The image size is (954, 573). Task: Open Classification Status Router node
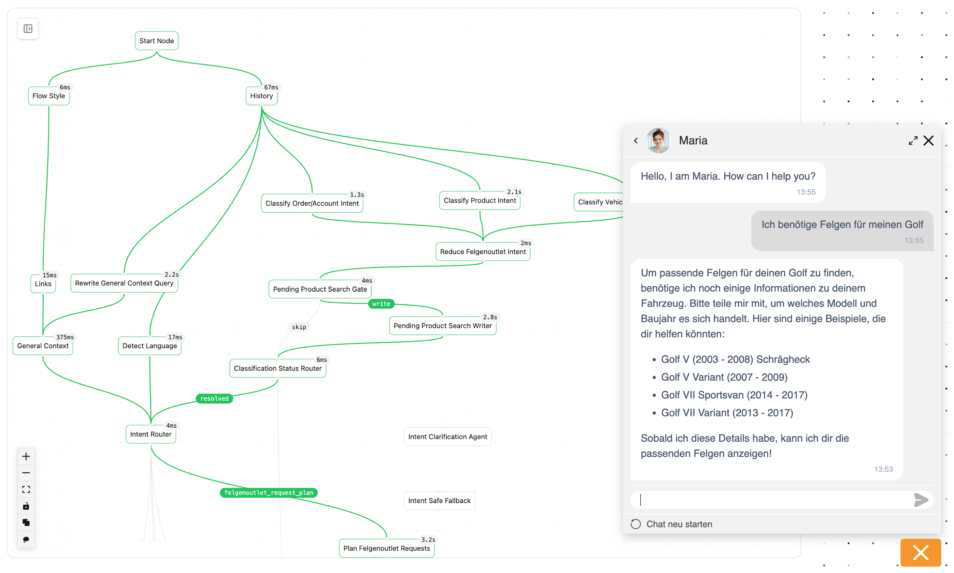pyautogui.click(x=277, y=368)
